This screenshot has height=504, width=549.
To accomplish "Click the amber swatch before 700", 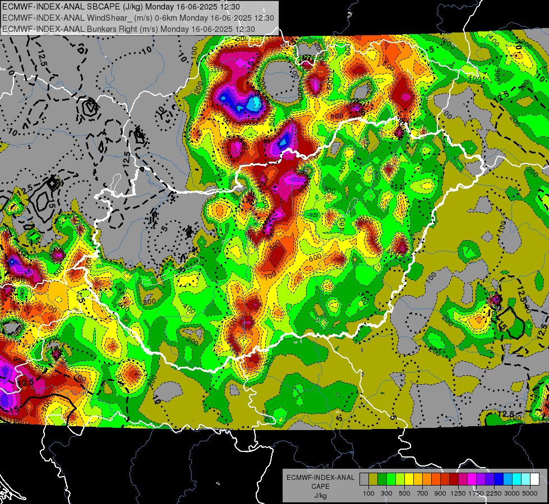I will pyautogui.click(x=418, y=479).
